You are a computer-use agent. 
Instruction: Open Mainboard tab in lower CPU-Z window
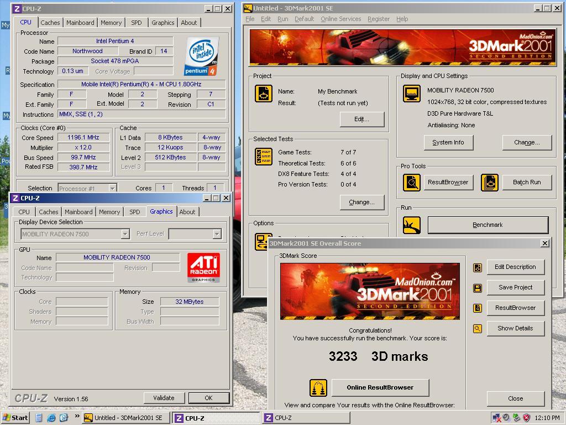tap(78, 212)
